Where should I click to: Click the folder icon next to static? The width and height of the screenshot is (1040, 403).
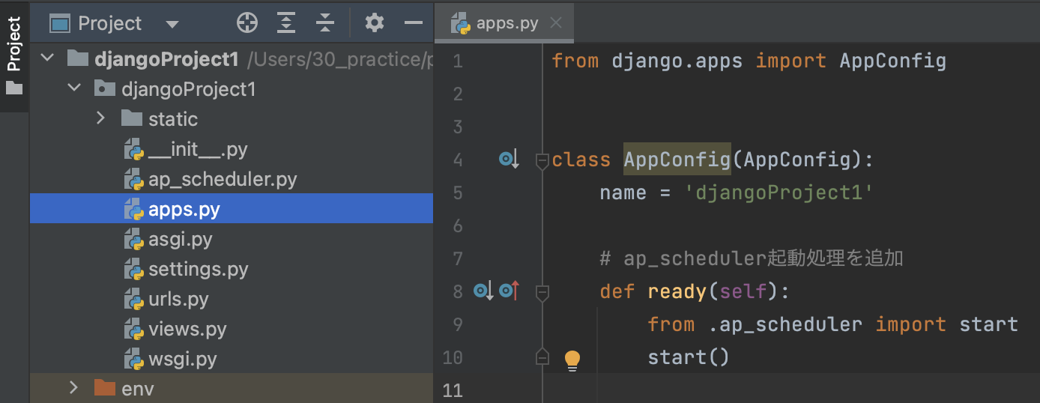click(131, 118)
